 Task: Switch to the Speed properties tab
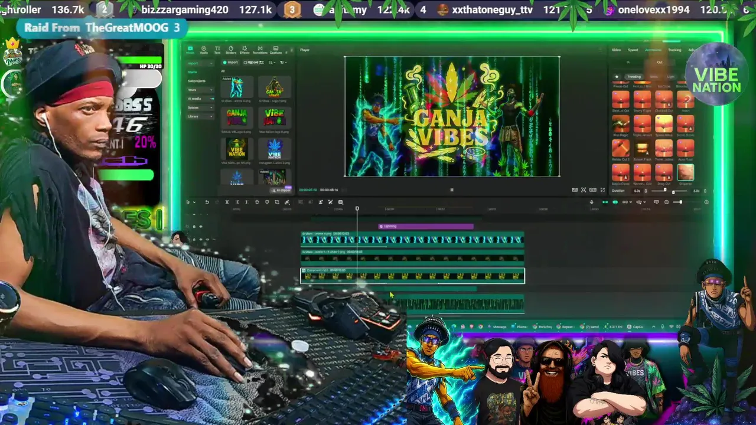[x=633, y=50]
